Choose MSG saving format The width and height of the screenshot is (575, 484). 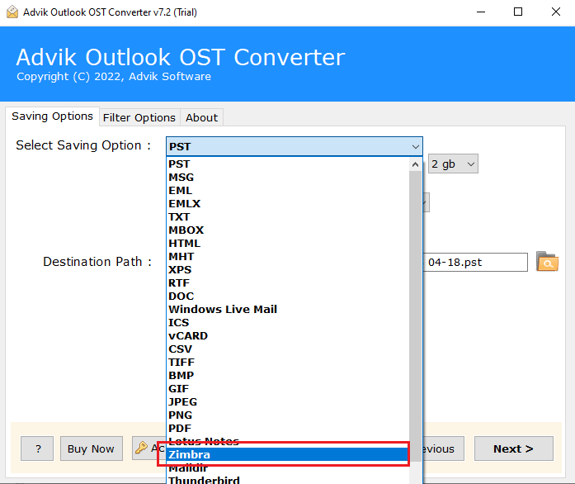tap(287, 177)
